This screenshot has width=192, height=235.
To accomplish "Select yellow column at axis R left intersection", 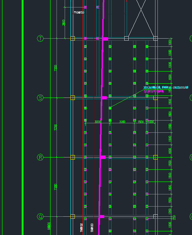I will click(x=73, y=157).
